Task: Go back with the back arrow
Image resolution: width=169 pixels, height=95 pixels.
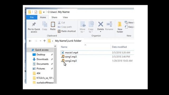Action: (x=30, y=41)
